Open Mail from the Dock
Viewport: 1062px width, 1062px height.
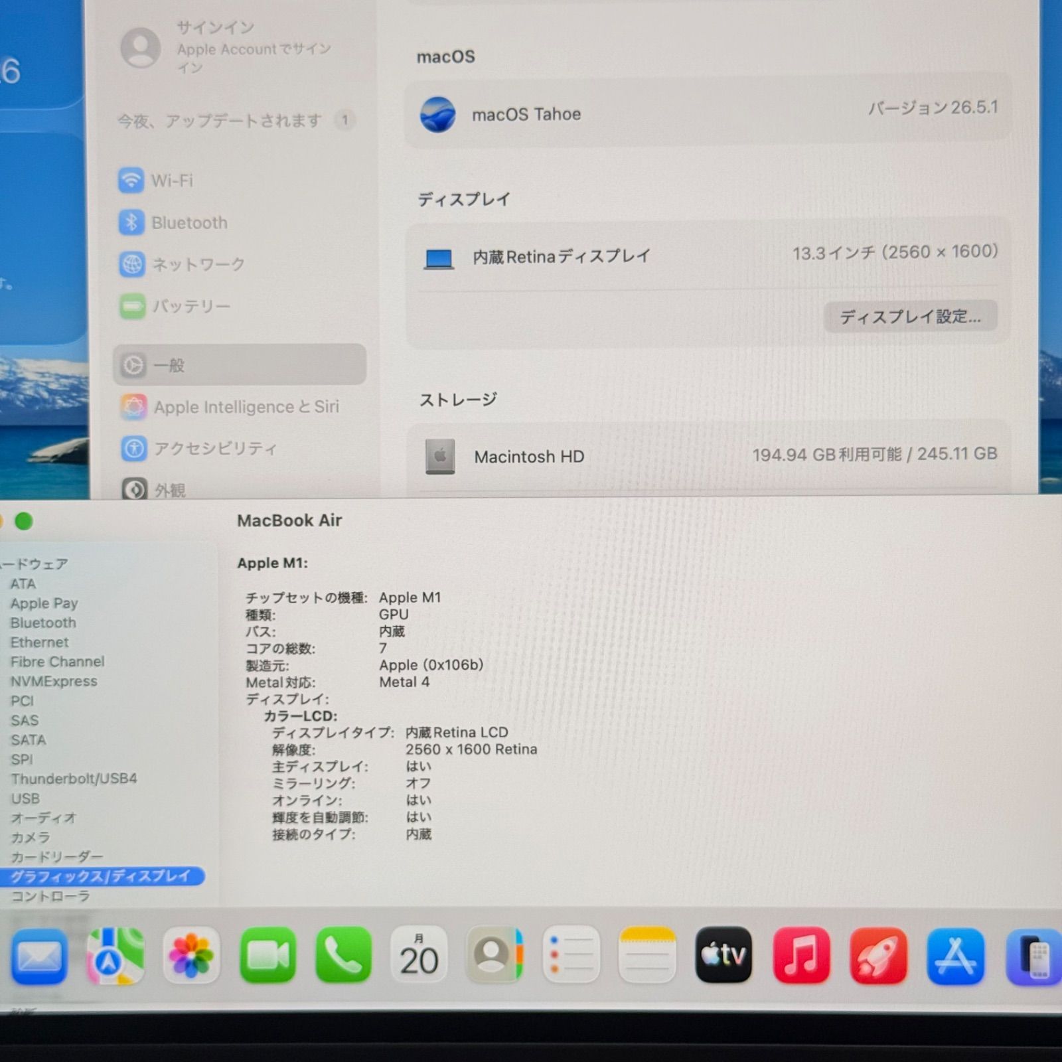click(39, 956)
